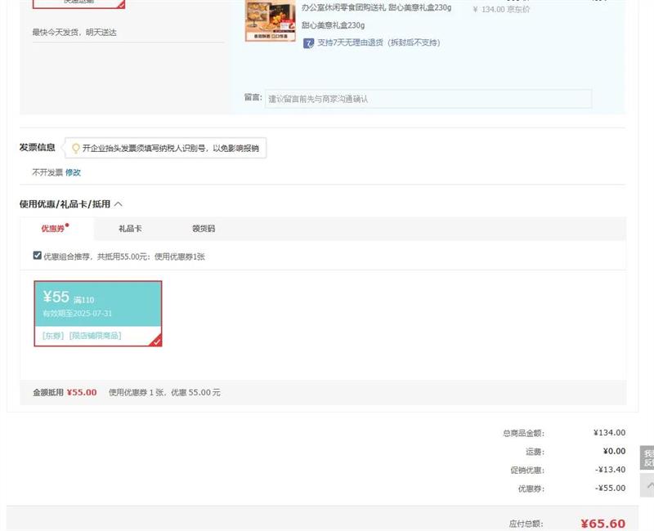This screenshot has height=531, width=654.
Task: Click the red checkmark corner on ¥55 coupon
Action: click(x=155, y=341)
